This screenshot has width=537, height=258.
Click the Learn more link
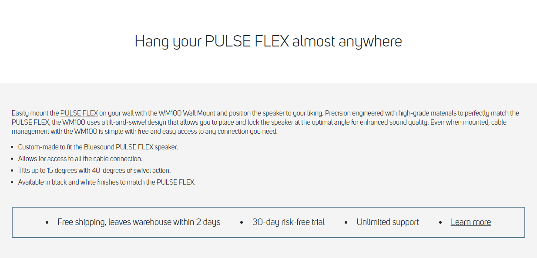point(470,222)
